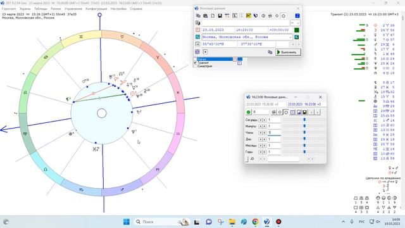The image size is (405, 228).
Task: Click the square frame icon in the time-step dialog toolbar
Action: click(x=292, y=112)
